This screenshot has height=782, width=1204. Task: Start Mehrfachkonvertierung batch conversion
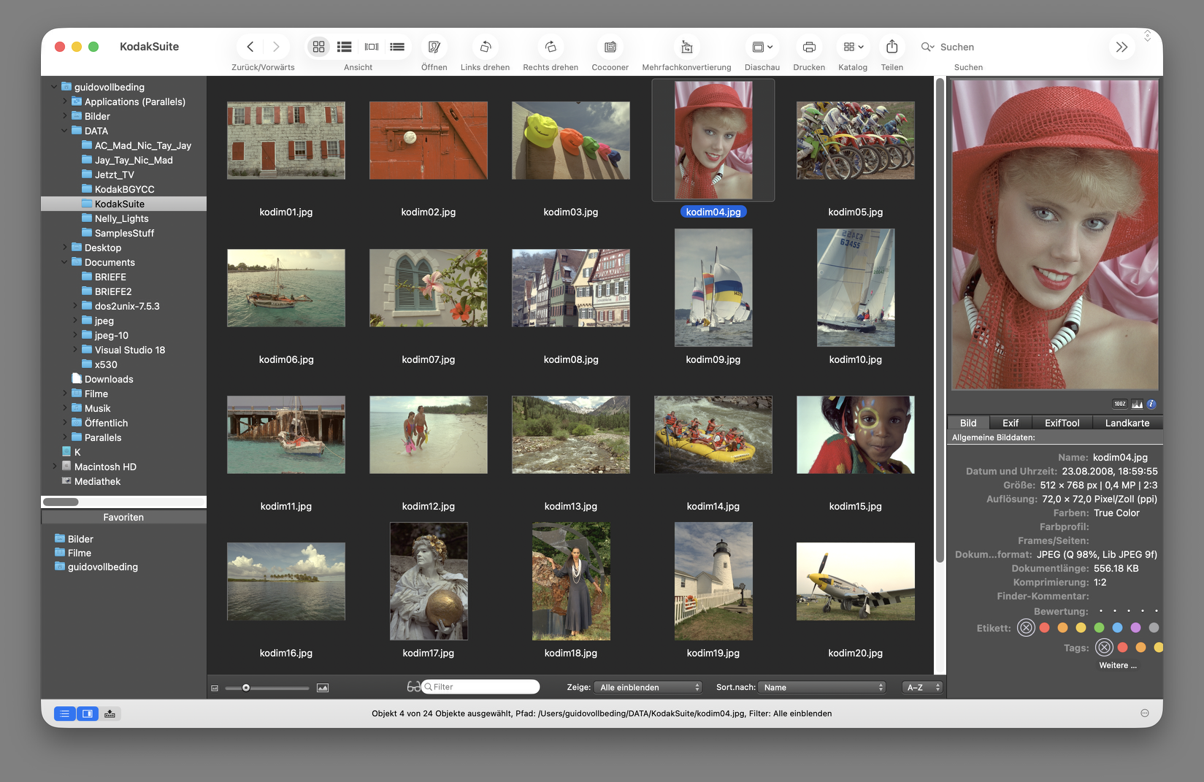pos(686,47)
